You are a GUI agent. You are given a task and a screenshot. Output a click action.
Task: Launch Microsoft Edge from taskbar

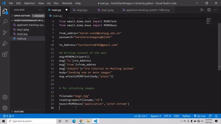tap(74, 121)
